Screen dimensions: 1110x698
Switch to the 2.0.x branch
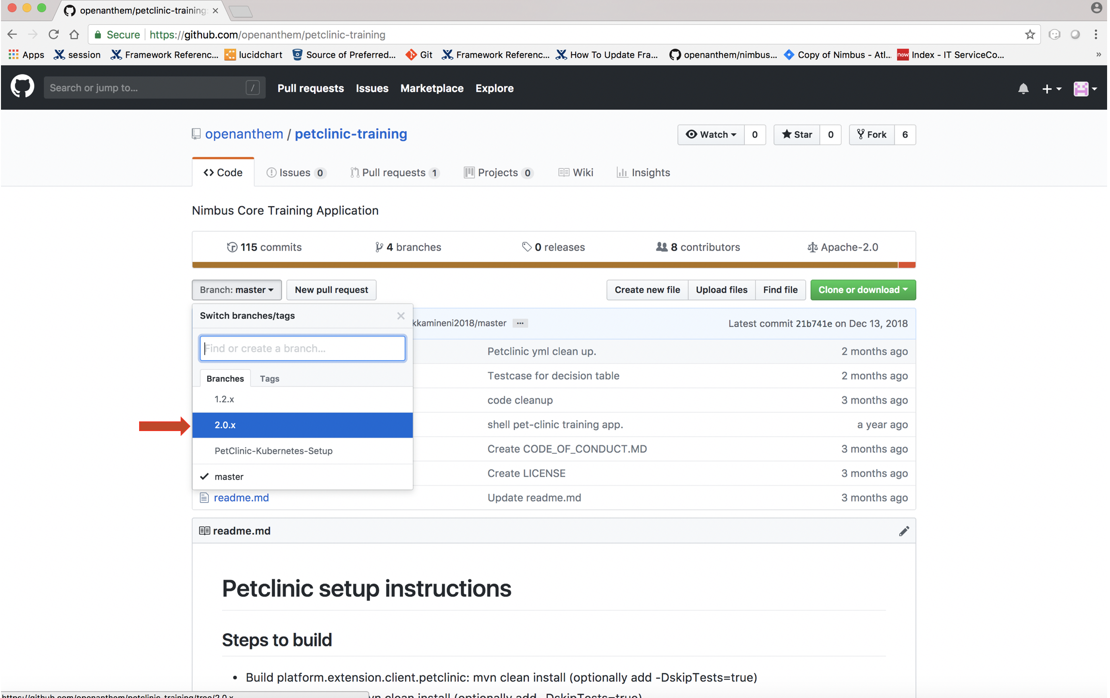225,425
